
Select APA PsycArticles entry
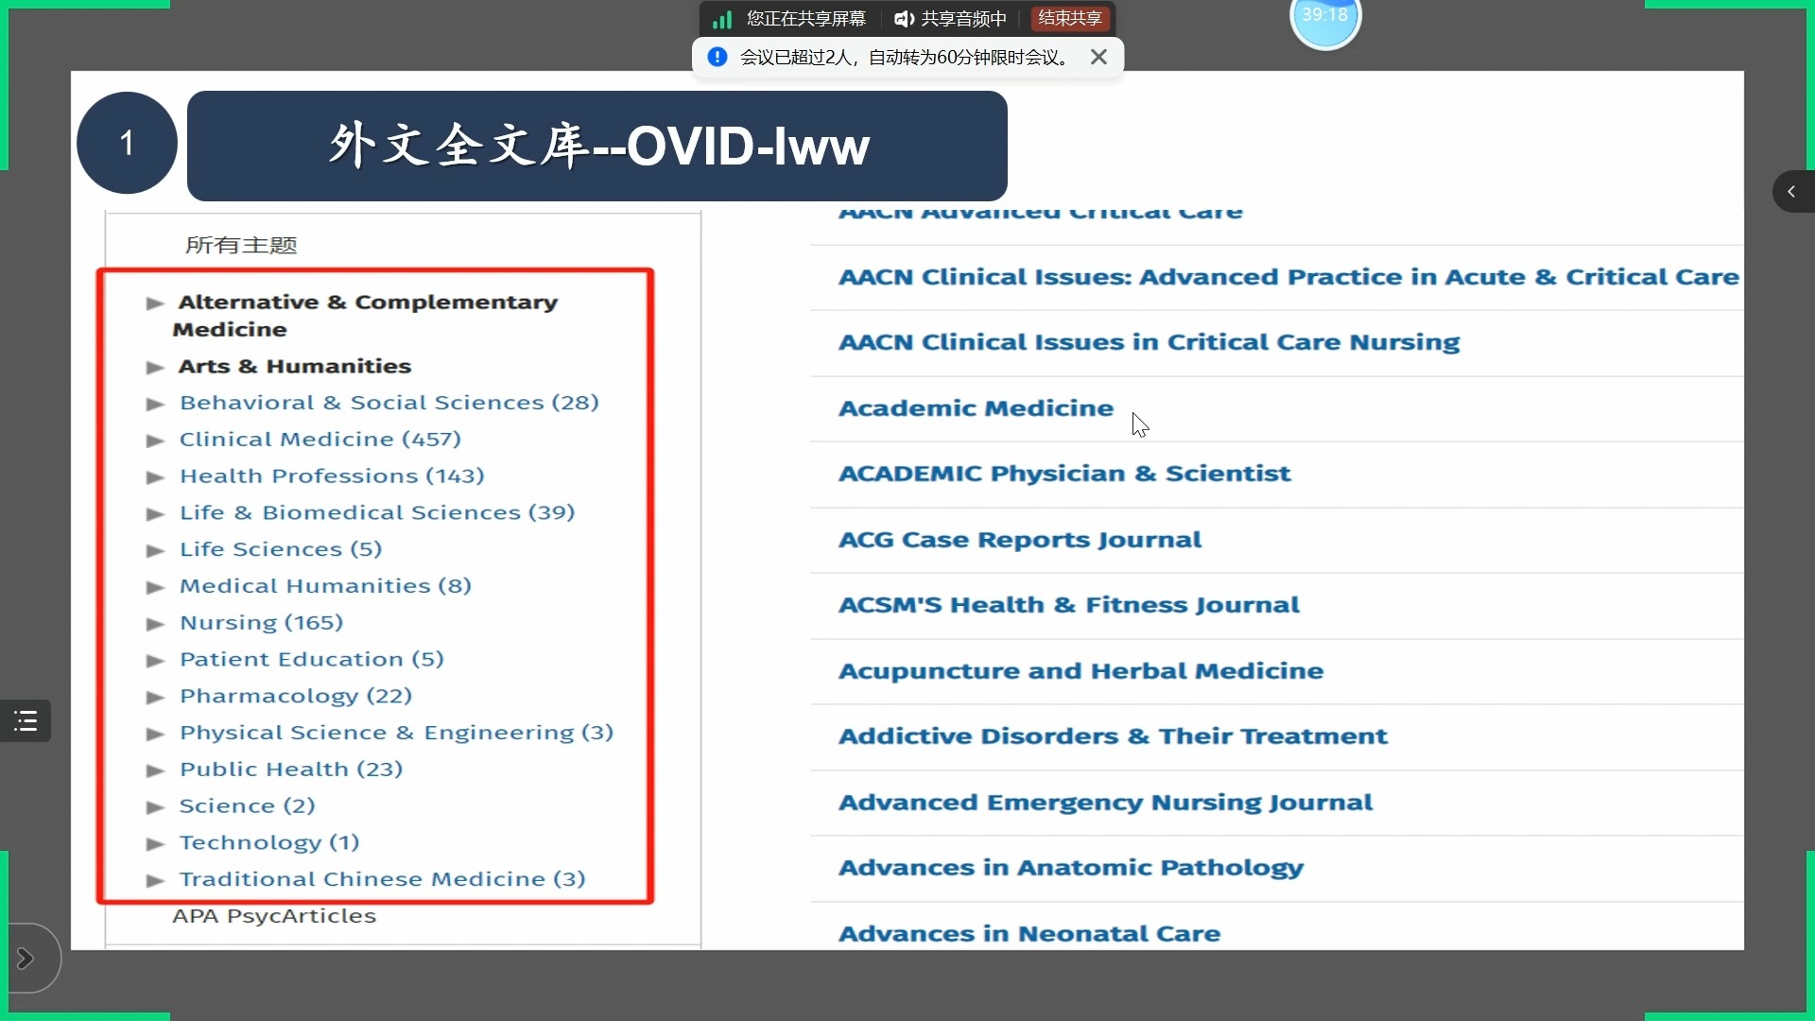[x=274, y=916]
